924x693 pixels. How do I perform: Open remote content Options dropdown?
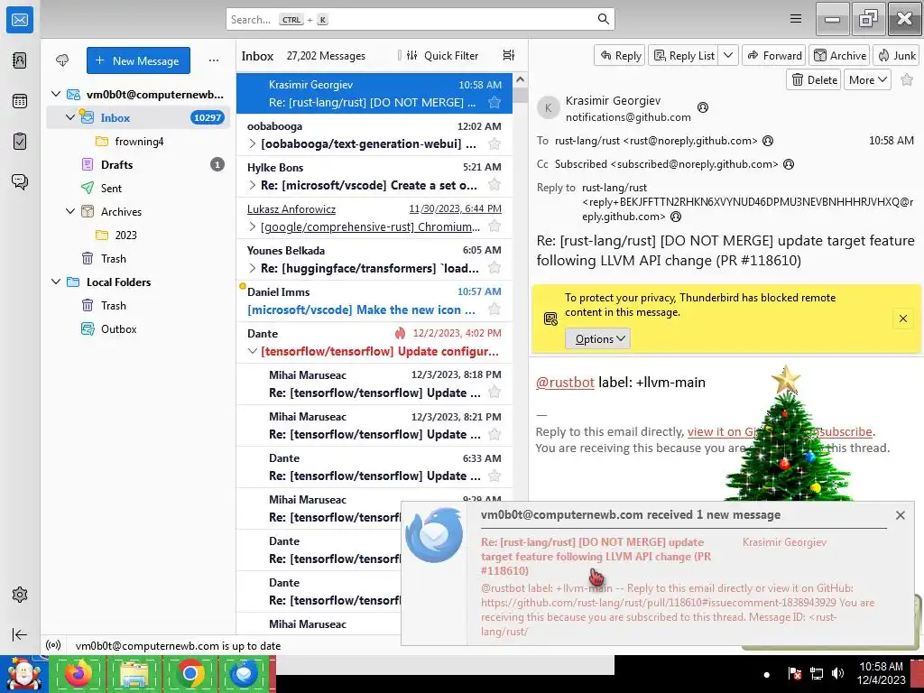[597, 339]
